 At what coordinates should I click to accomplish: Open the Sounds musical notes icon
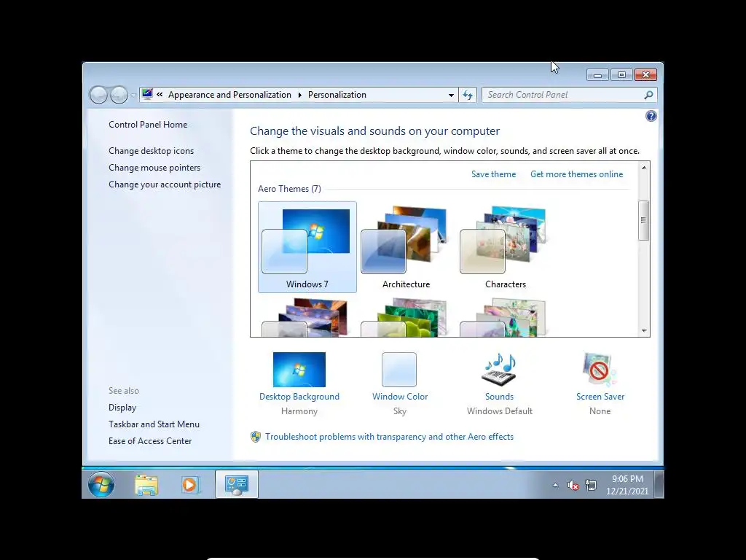point(499,369)
